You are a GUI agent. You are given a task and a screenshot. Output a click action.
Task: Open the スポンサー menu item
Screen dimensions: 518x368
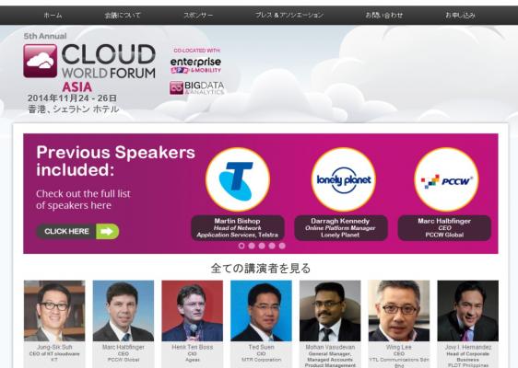click(198, 15)
